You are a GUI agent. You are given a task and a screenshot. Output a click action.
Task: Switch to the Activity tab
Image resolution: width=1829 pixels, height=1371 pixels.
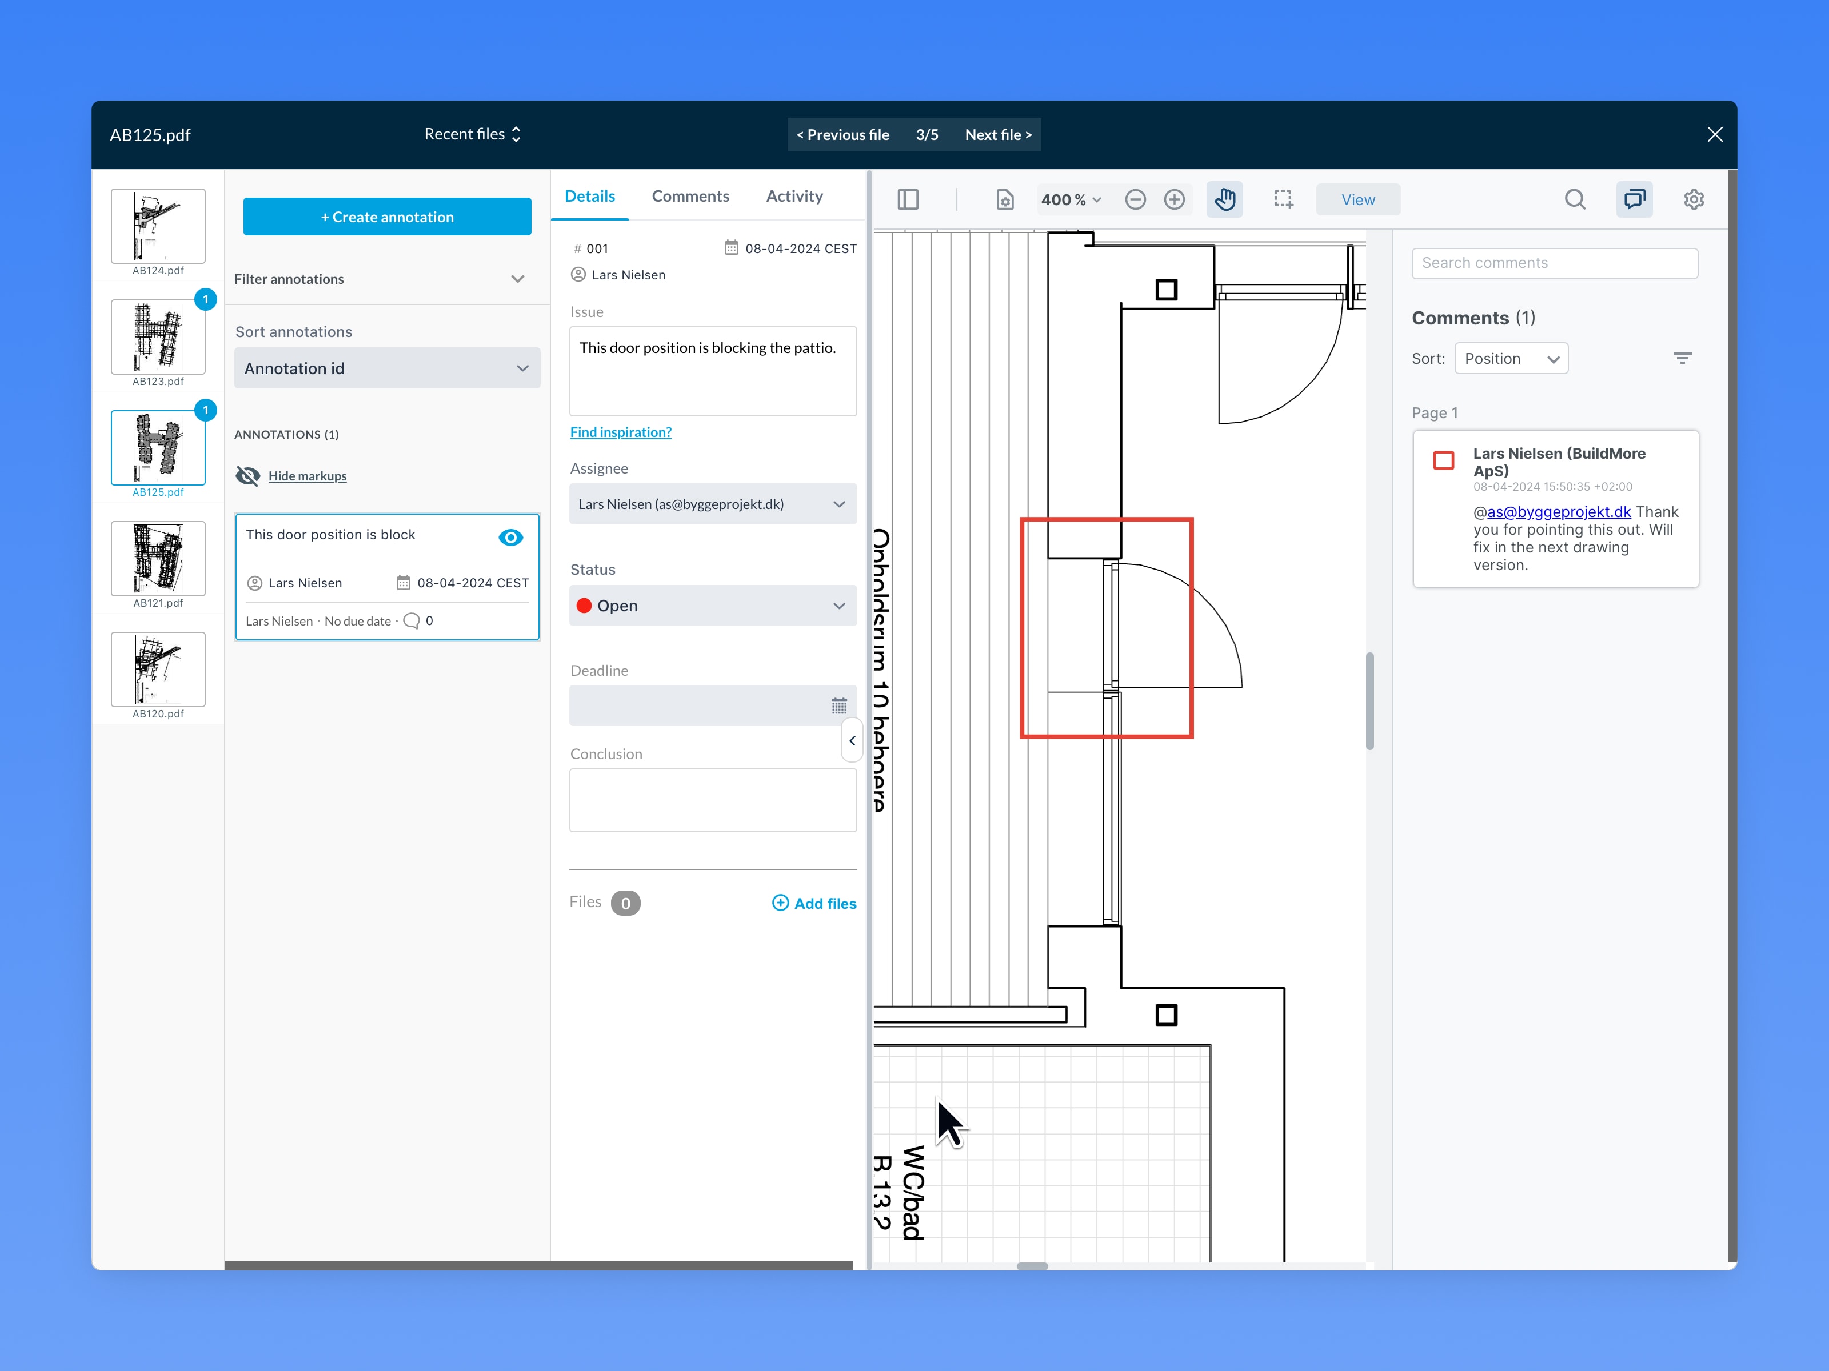tap(794, 196)
